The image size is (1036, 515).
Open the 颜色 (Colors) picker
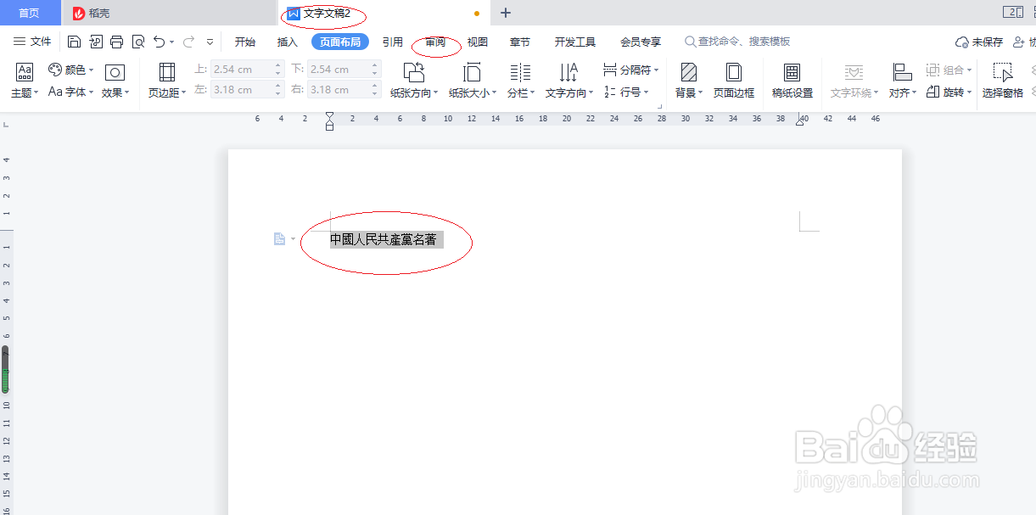(70, 70)
